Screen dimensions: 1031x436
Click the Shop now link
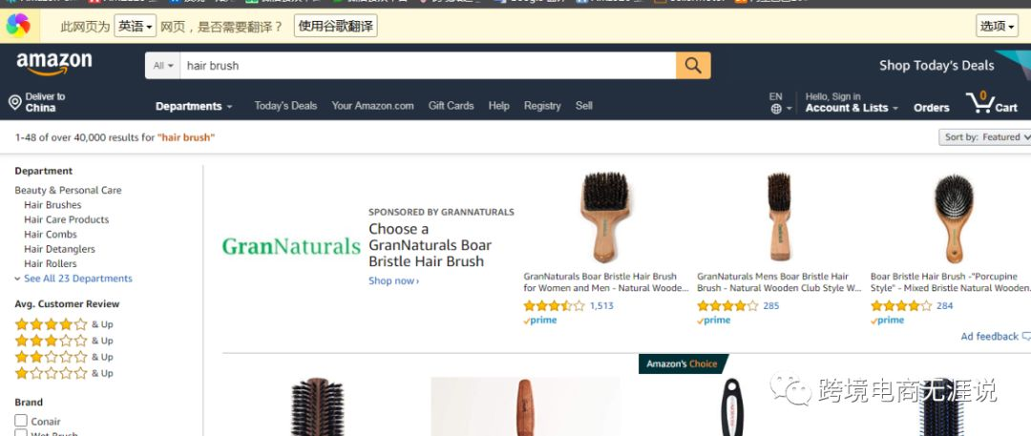[393, 280]
